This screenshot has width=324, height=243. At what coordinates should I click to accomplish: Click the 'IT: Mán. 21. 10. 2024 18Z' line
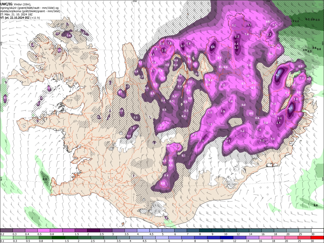tap(17, 14)
